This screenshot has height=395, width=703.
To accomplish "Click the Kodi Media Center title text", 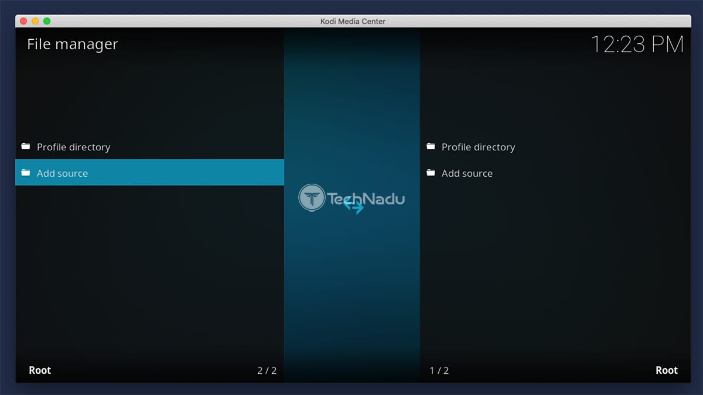I will [x=352, y=21].
